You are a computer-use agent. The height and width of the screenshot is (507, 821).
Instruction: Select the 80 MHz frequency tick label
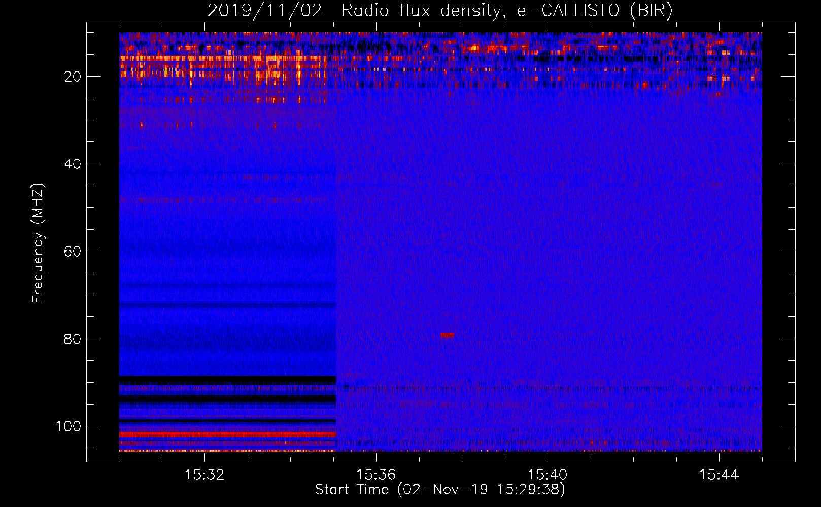click(x=73, y=339)
